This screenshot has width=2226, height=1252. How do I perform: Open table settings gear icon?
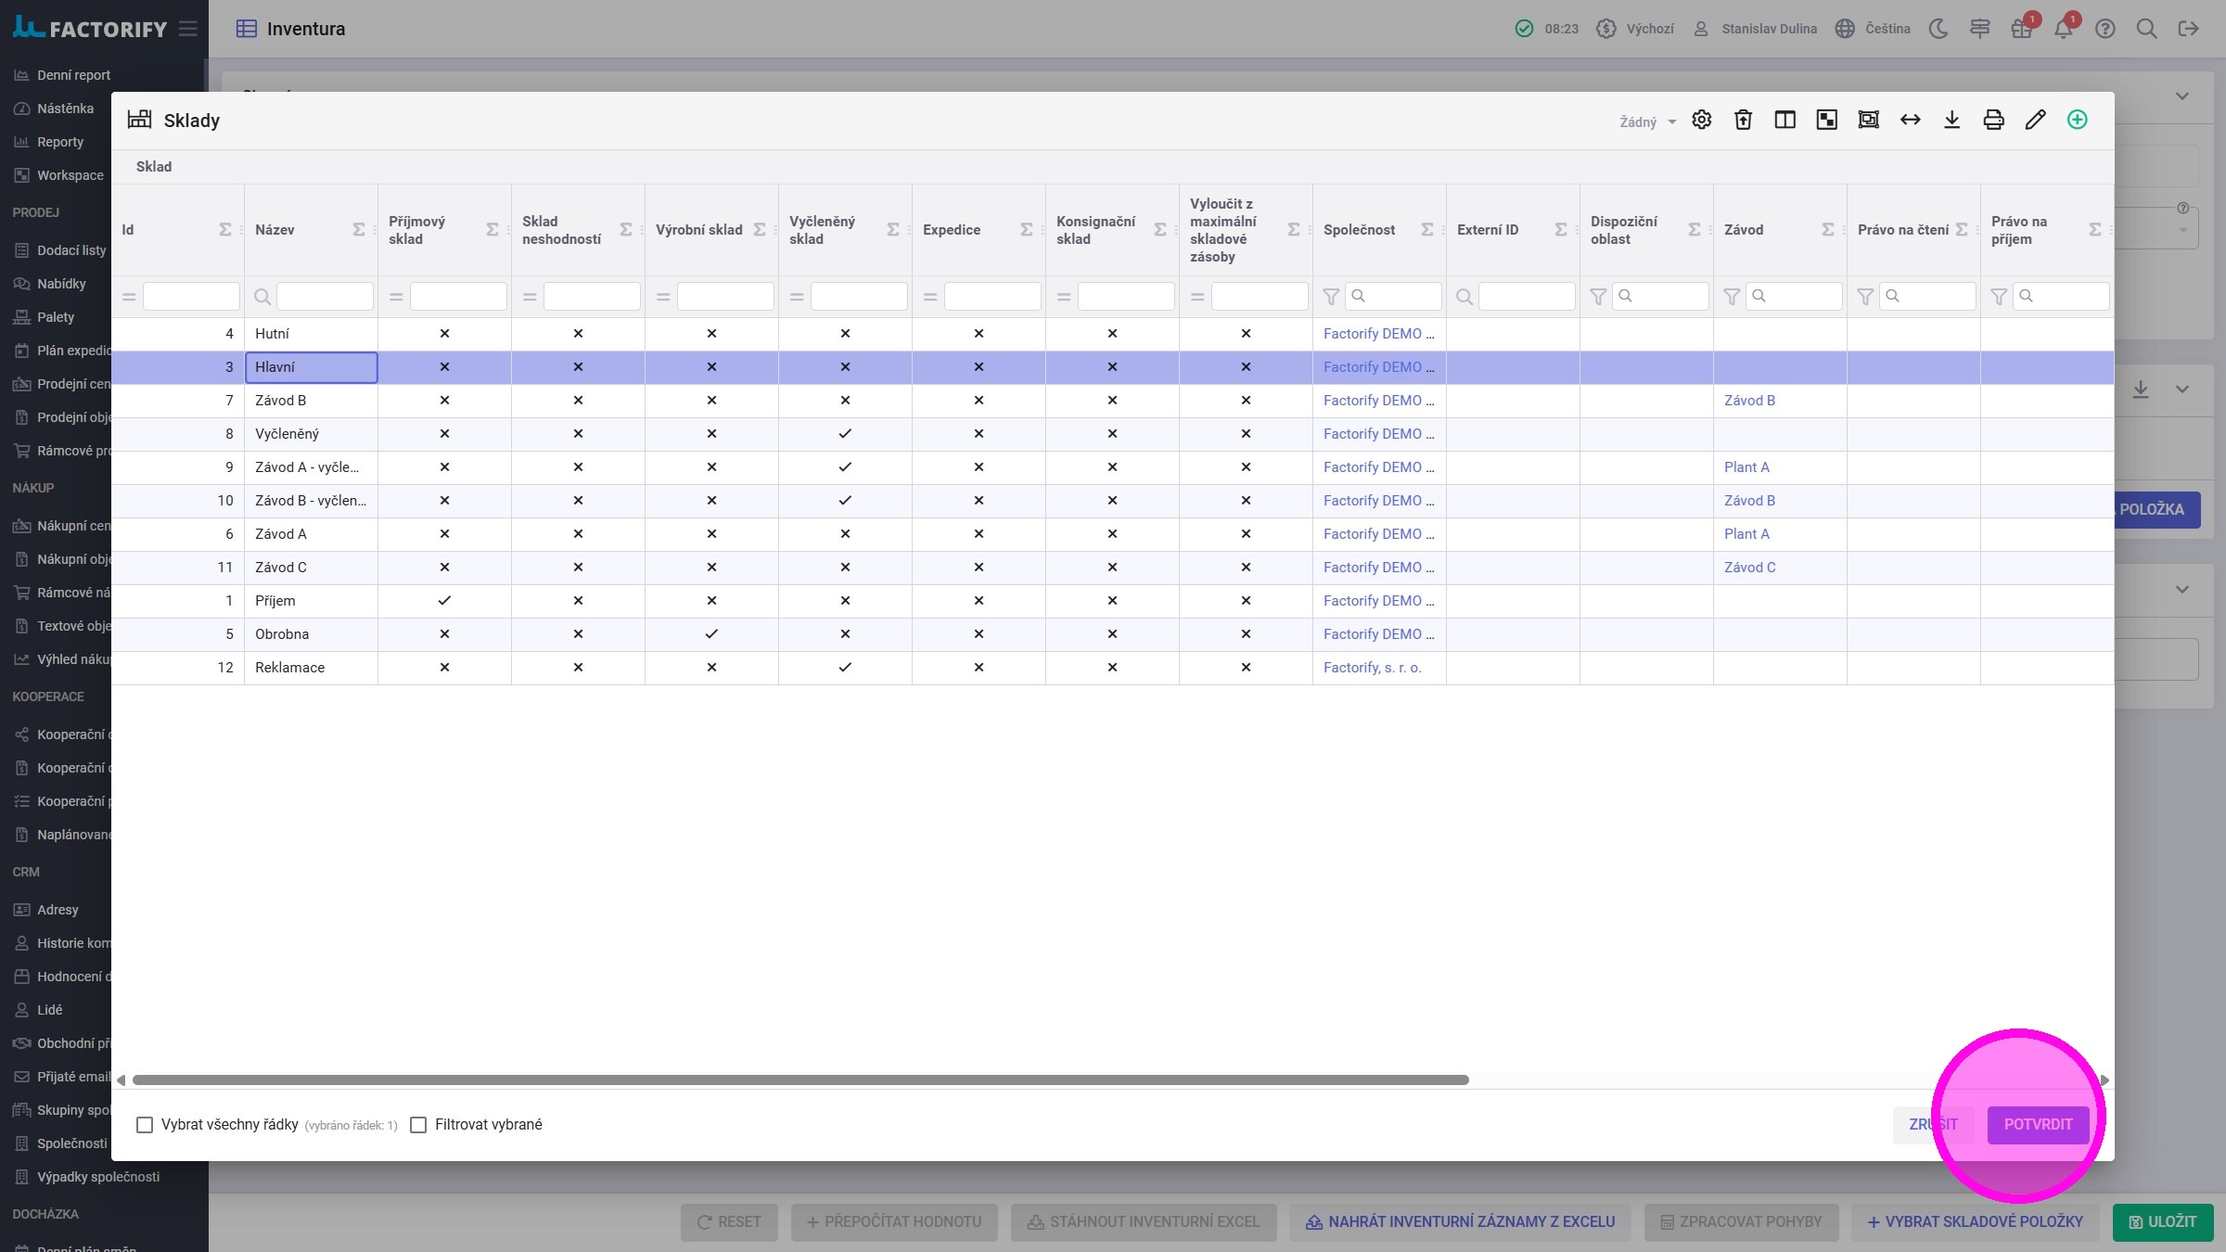1701,120
